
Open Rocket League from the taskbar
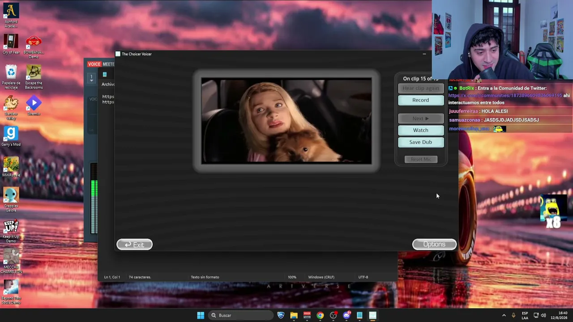tap(281, 315)
